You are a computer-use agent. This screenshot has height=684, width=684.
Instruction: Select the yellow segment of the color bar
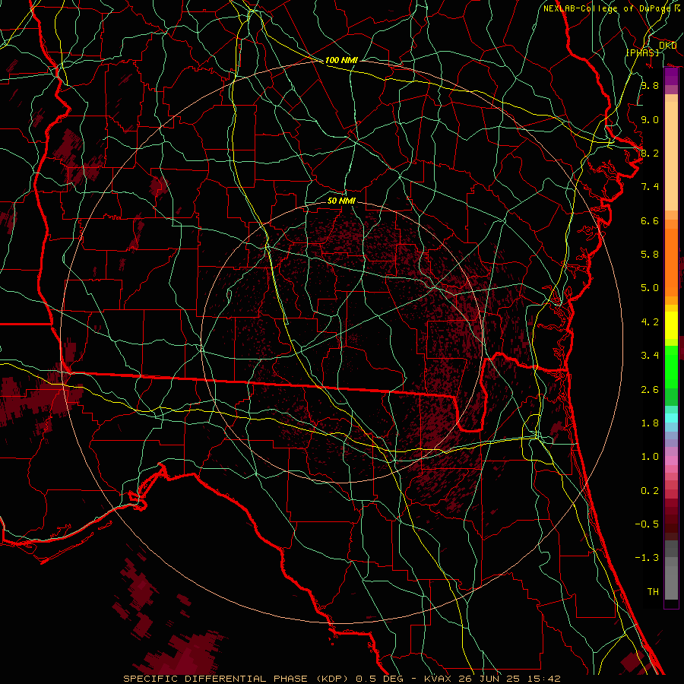(x=671, y=325)
